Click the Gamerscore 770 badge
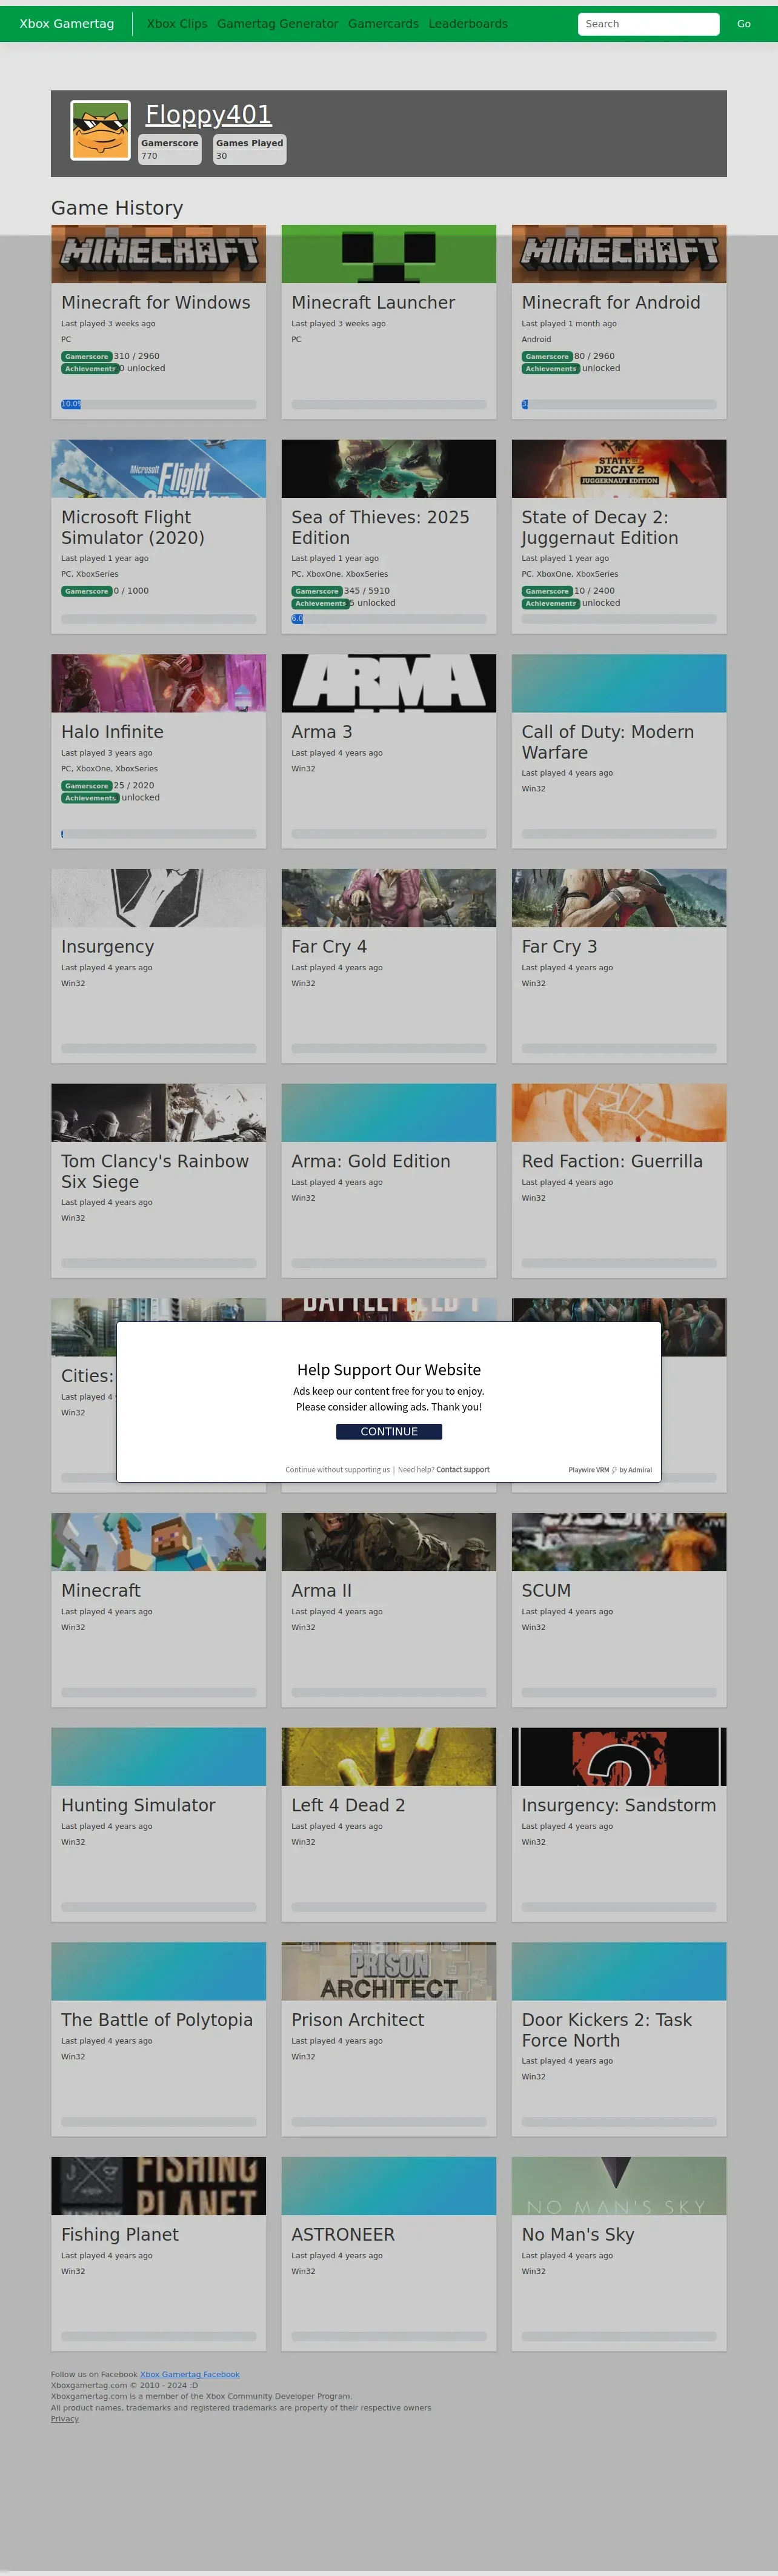The width and height of the screenshot is (778, 2576). (170, 149)
